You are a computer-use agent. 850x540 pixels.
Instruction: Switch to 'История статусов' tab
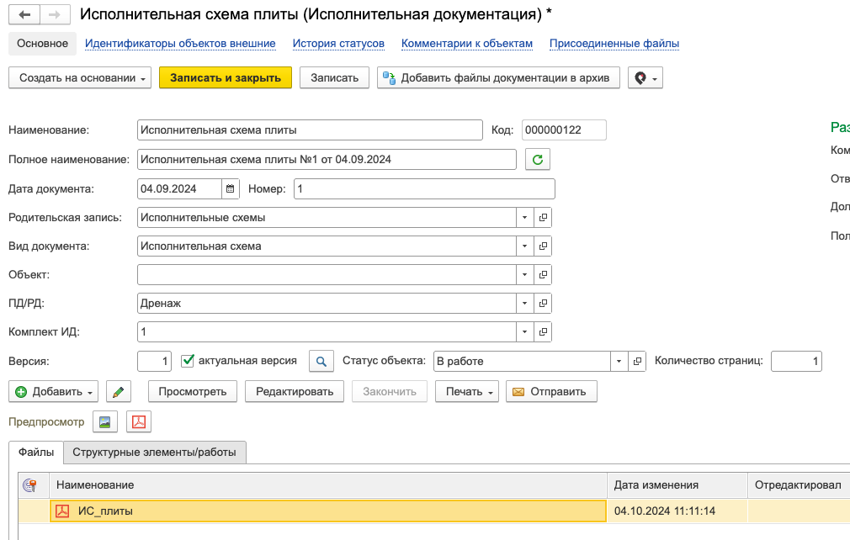click(x=338, y=44)
